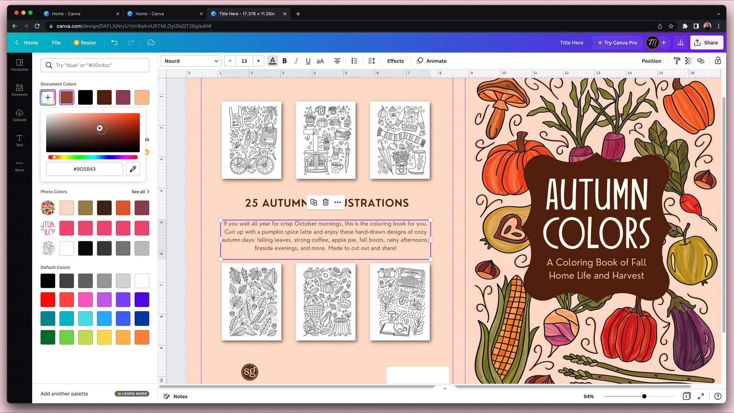734x413 pixels.
Task: Click the Effects button
Action: pyautogui.click(x=395, y=61)
